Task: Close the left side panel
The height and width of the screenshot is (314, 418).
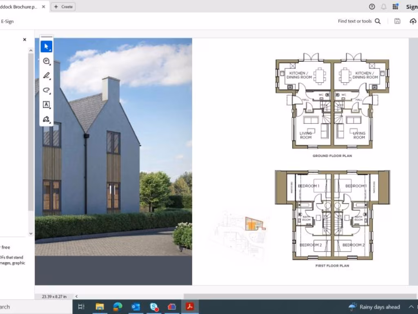Action: 24,40
